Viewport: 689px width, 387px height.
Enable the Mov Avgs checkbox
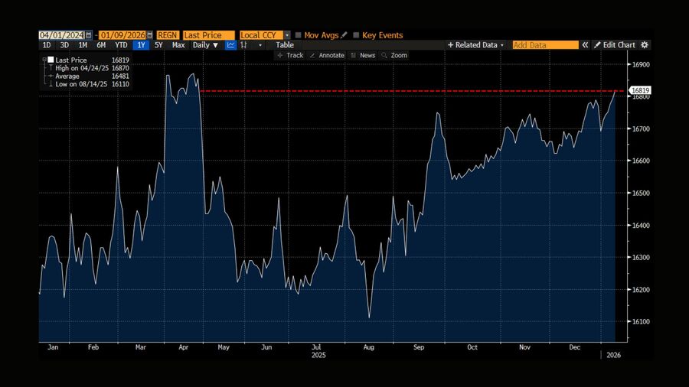click(298, 35)
